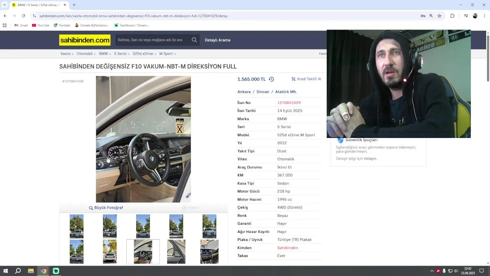Click the microphone tray icon
Screen dimensions: 490x276
pyautogui.click(x=444, y=271)
